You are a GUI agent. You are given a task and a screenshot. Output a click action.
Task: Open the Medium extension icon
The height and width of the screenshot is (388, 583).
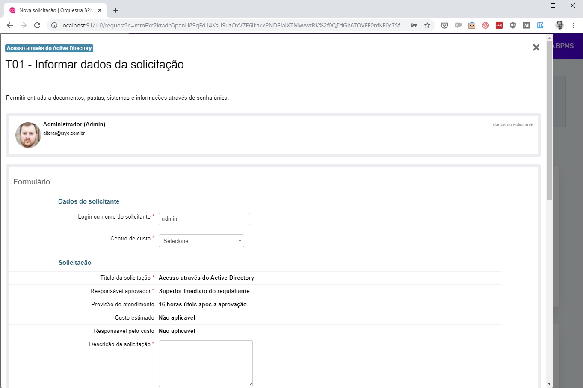point(527,25)
